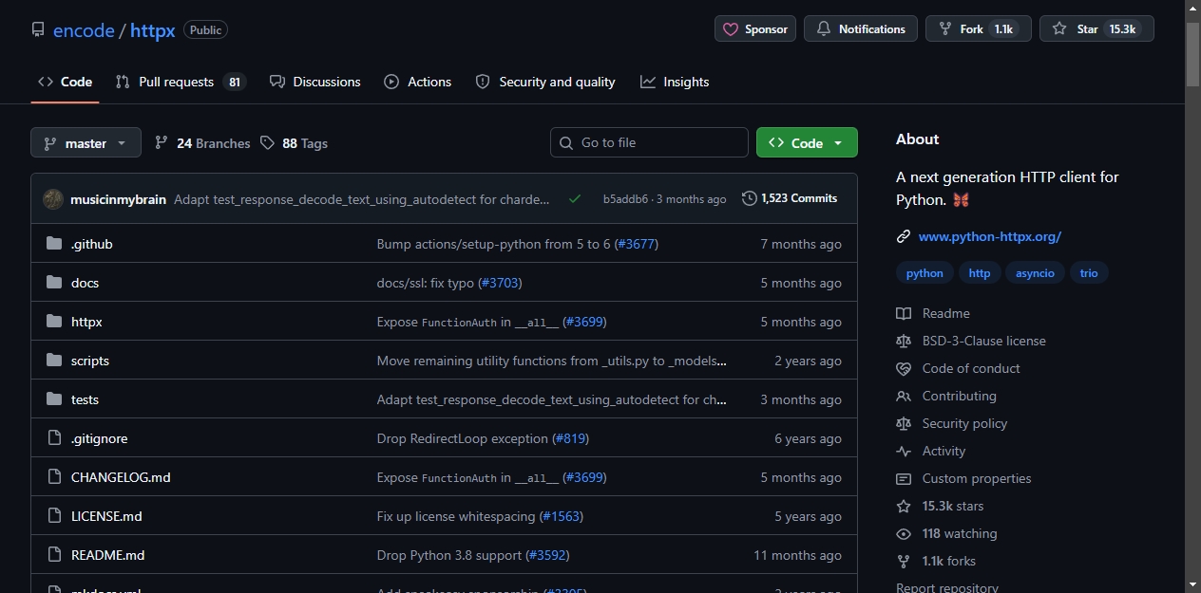Click the Custom properties link
Viewport: 1201px width, 593px height.
(x=977, y=478)
